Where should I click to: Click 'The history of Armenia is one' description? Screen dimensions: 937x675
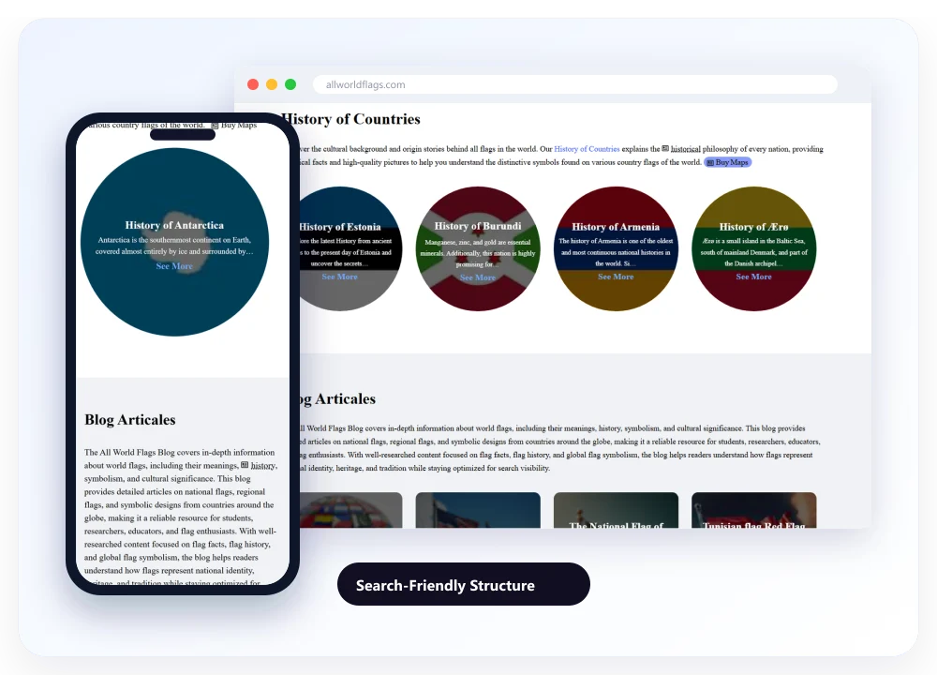616,252
